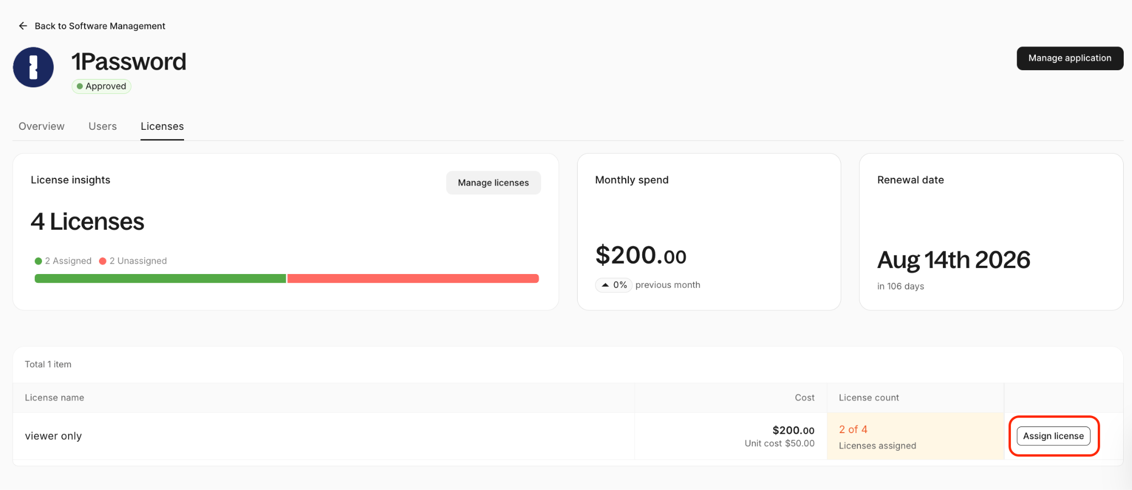Screen dimensions: 1132x490
Task: Click the green Assigned legend dot
Action: point(38,261)
